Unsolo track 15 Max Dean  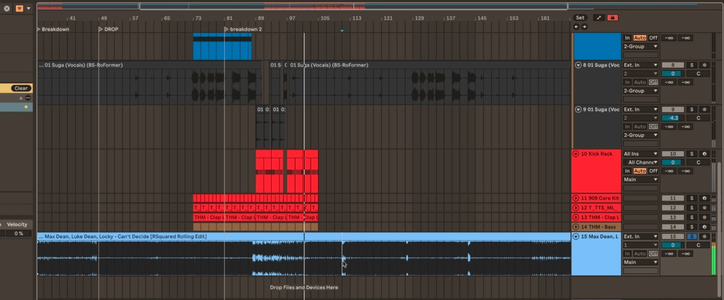click(x=692, y=237)
